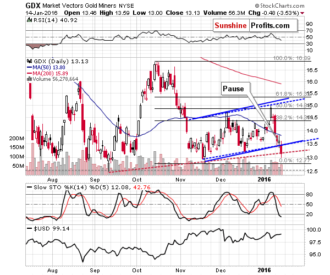Click the 150M volume axis label
The image size is (330, 275).
tap(16, 147)
